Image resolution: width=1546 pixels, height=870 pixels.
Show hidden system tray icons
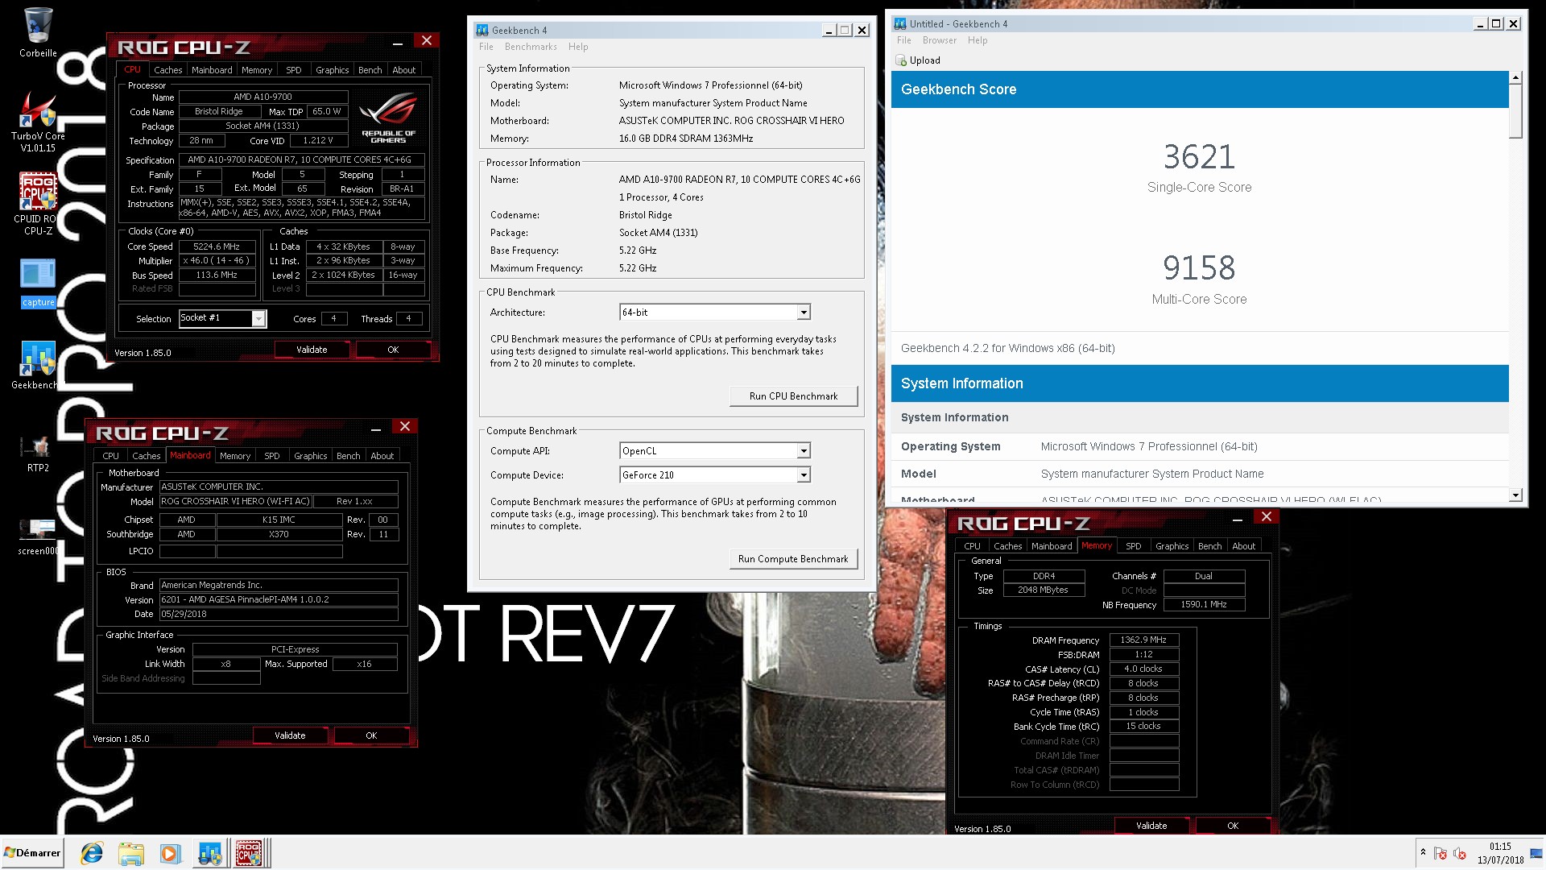click(1423, 852)
